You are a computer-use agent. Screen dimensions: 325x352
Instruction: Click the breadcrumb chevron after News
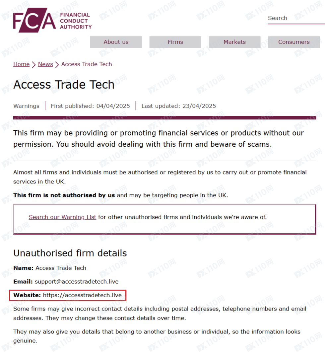click(x=57, y=65)
